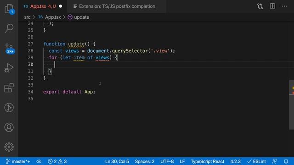This screenshot has width=294, height=165.
Task: Select the update symbol breadcrumb
Action: coord(79,17)
